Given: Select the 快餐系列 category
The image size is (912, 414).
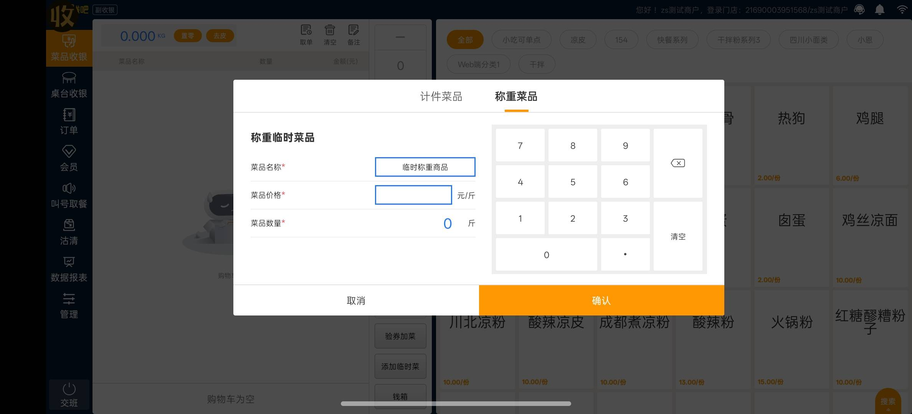Looking at the screenshot, I should 672,40.
